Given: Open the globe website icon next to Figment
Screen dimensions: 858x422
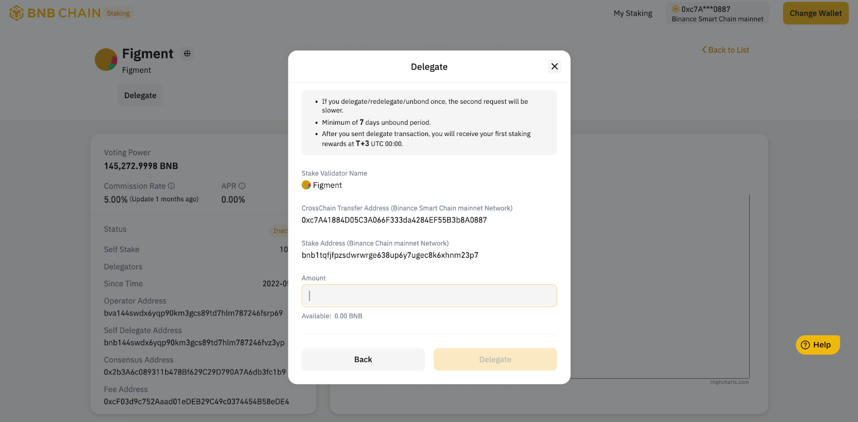Looking at the screenshot, I should click(186, 53).
